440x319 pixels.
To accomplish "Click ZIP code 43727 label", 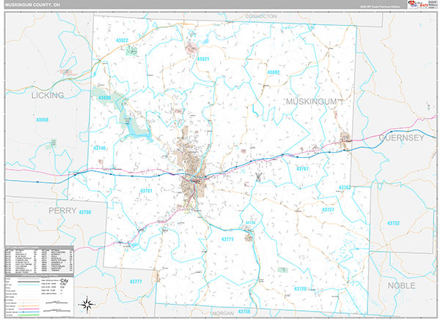I will point(328,210).
